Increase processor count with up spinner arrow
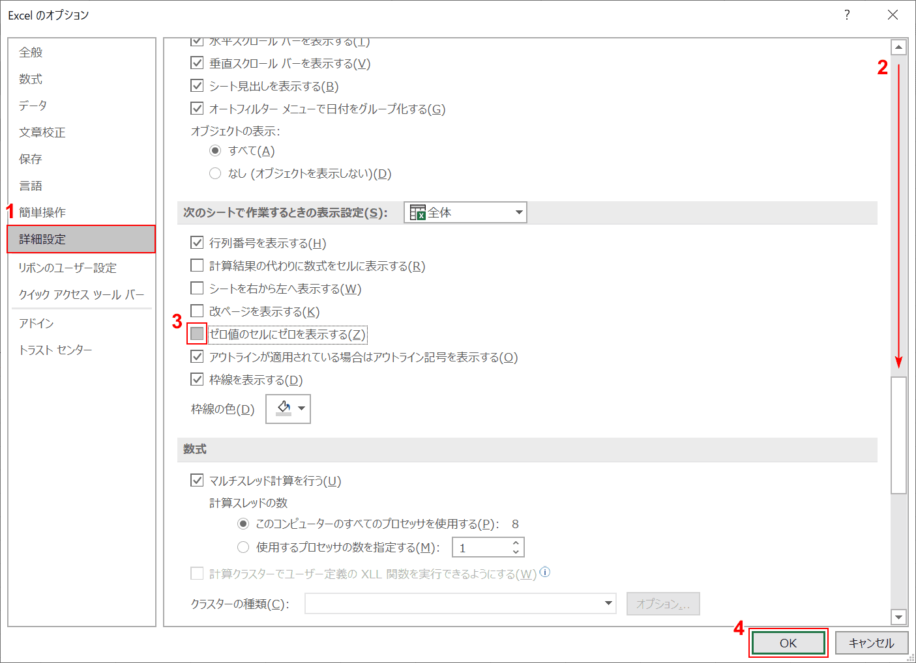Screen dimensions: 916x663 pyautogui.click(x=516, y=543)
